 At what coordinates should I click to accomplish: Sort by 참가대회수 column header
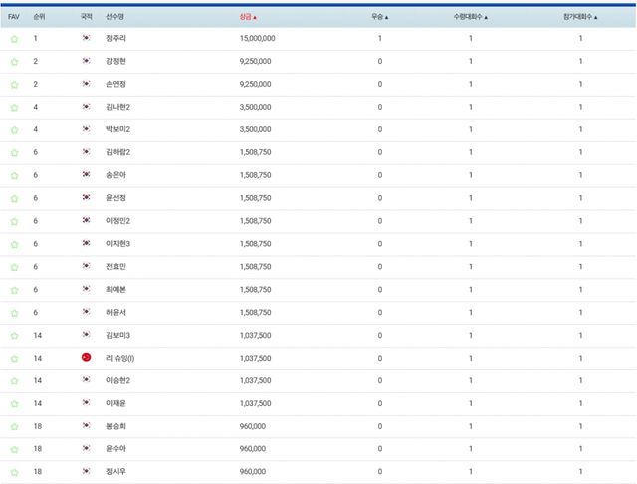point(581,17)
